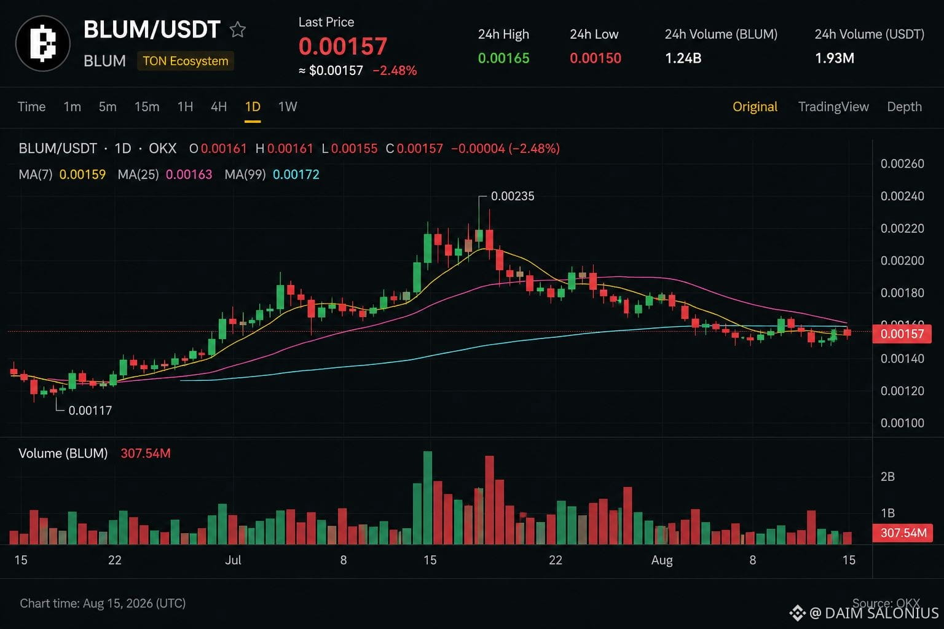The width and height of the screenshot is (944, 629).
Task: Click the 24h Volume (BLUM) value 1.24B
Action: click(683, 58)
